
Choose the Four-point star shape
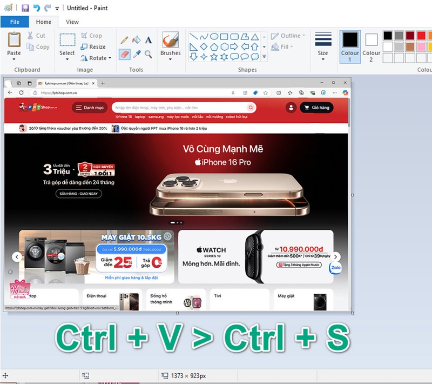pyautogui.click(x=204, y=57)
